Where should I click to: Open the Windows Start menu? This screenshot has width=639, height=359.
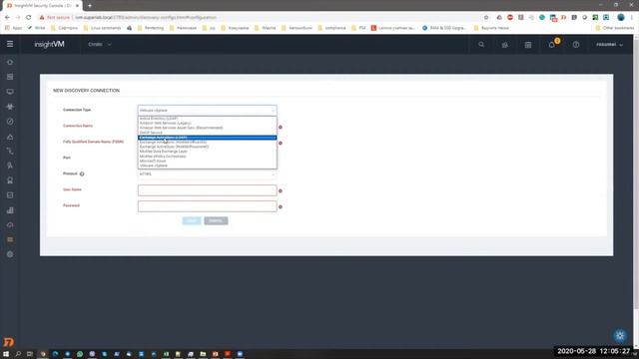(x=6, y=354)
